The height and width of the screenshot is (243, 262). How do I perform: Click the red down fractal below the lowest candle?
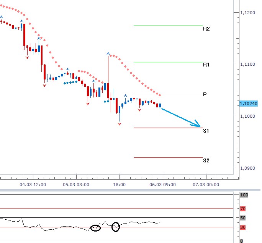pyautogui.click(x=120, y=125)
